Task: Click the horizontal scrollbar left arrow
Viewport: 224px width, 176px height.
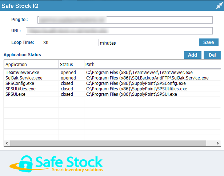Action: tap(7, 143)
